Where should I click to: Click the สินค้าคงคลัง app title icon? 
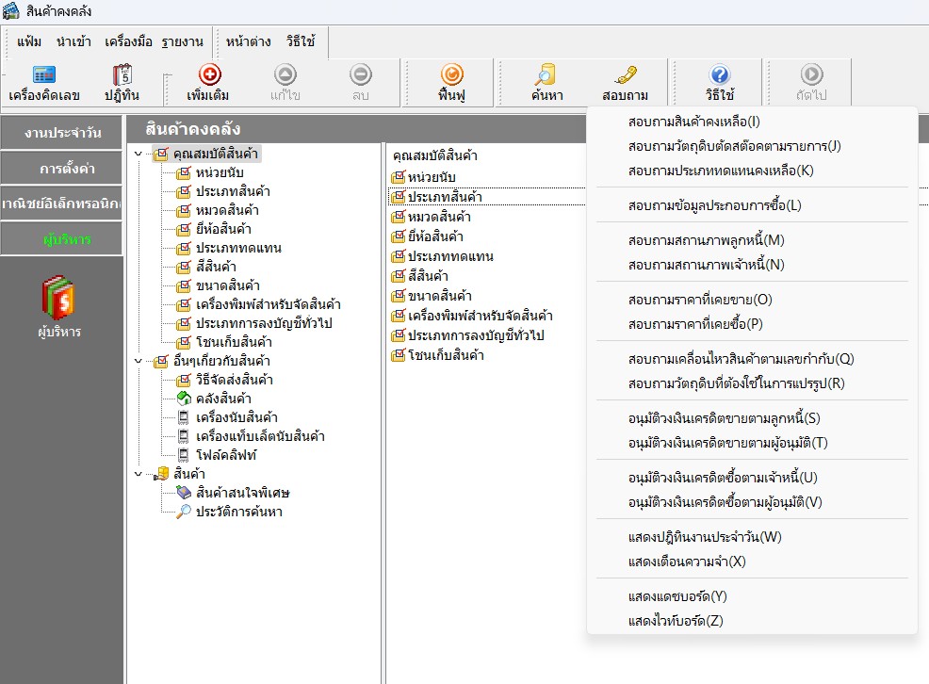[x=11, y=10]
